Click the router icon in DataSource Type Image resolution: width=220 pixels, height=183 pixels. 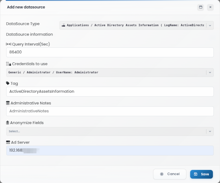(x=63, y=25)
